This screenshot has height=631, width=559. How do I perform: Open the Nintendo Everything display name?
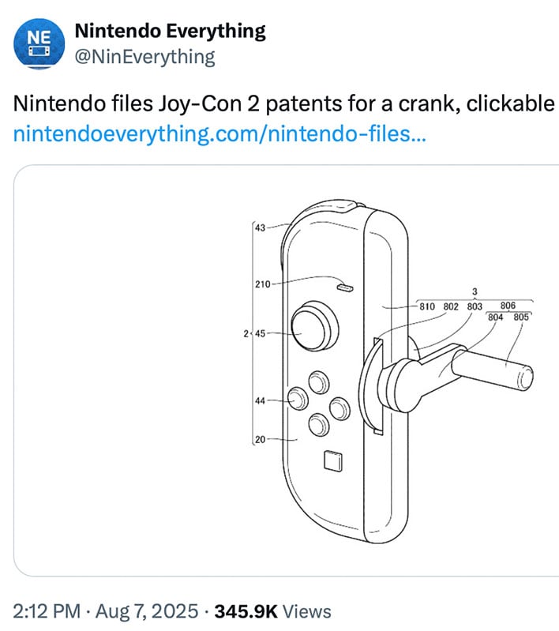click(170, 32)
